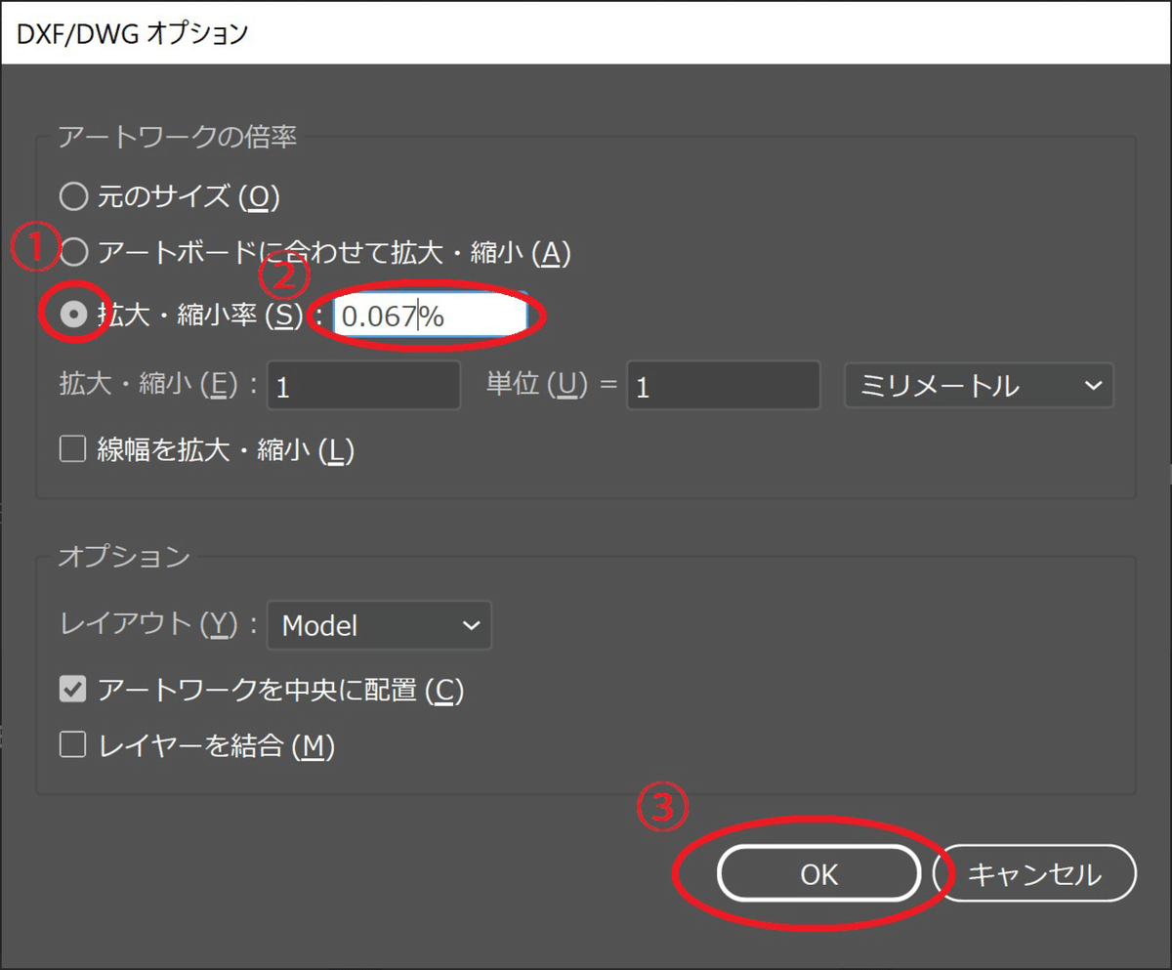Select アートボードに合わせて拡大・縮小 option
This screenshot has height=970, width=1172.
(73, 253)
